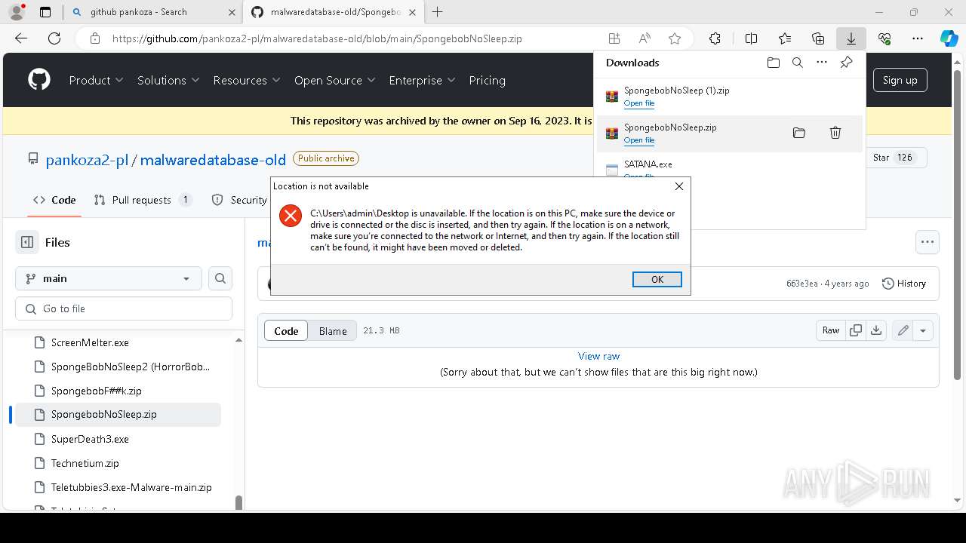The width and height of the screenshot is (966, 543).
Task: Expand the Solutions menu
Action: click(168, 80)
